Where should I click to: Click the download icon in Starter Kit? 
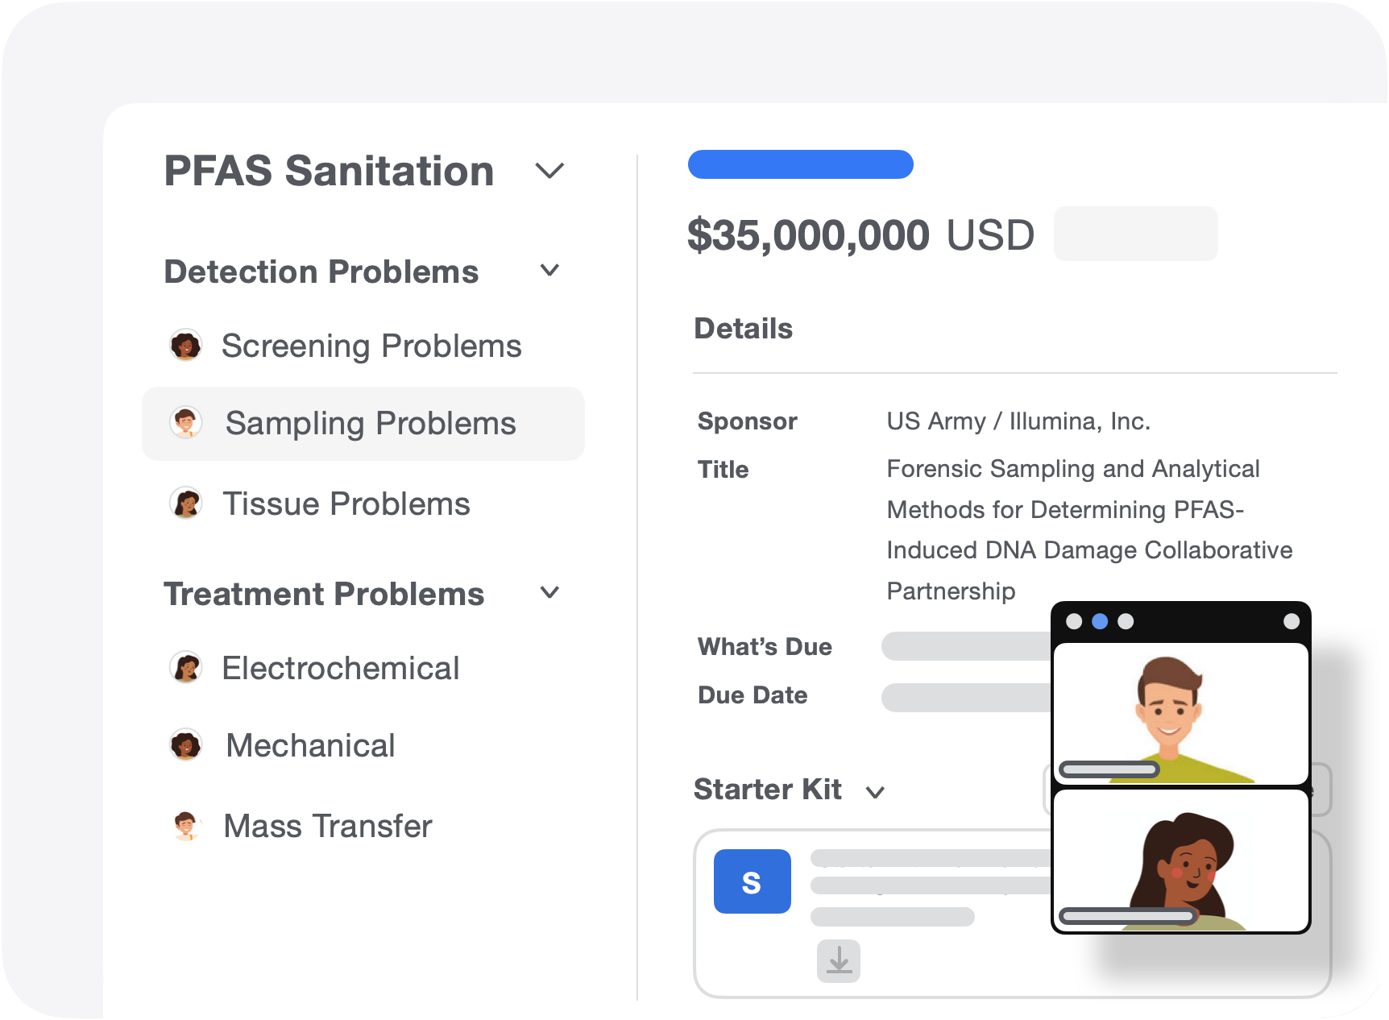tap(839, 960)
